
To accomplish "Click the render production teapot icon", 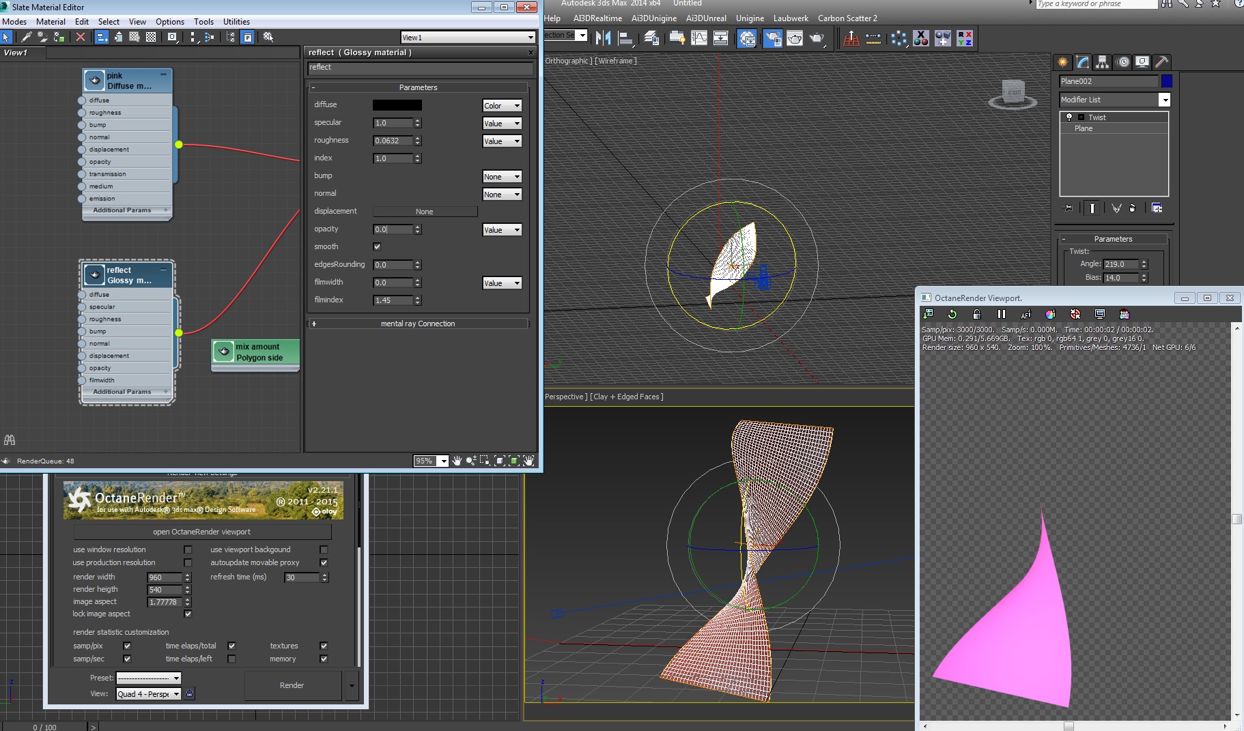I will coord(817,38).
